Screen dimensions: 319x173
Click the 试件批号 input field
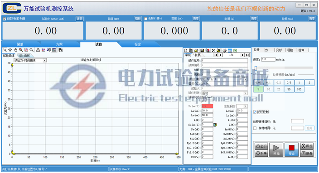pos(225,60)
